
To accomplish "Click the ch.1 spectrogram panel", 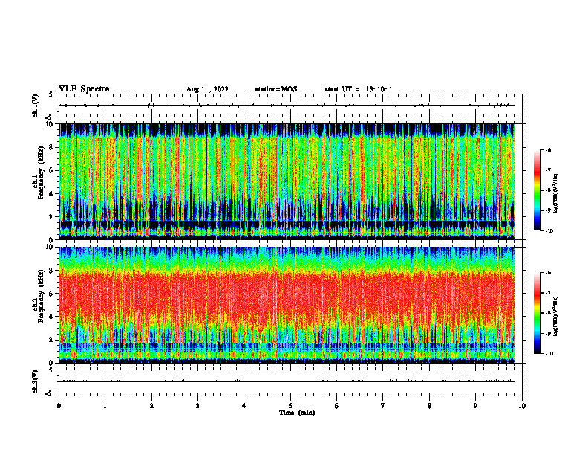I will (287, 181).
